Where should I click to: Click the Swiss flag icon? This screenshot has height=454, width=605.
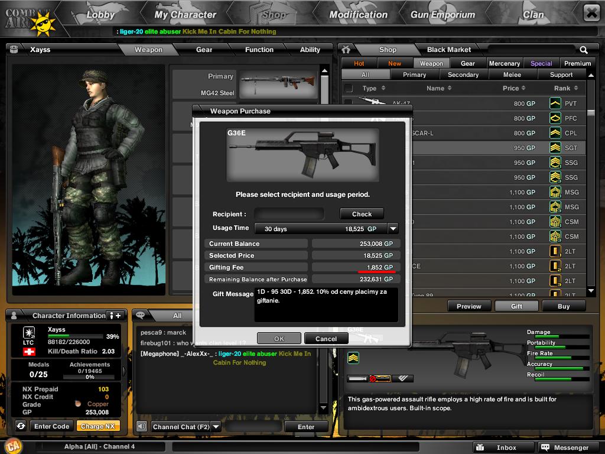(30, 352)
